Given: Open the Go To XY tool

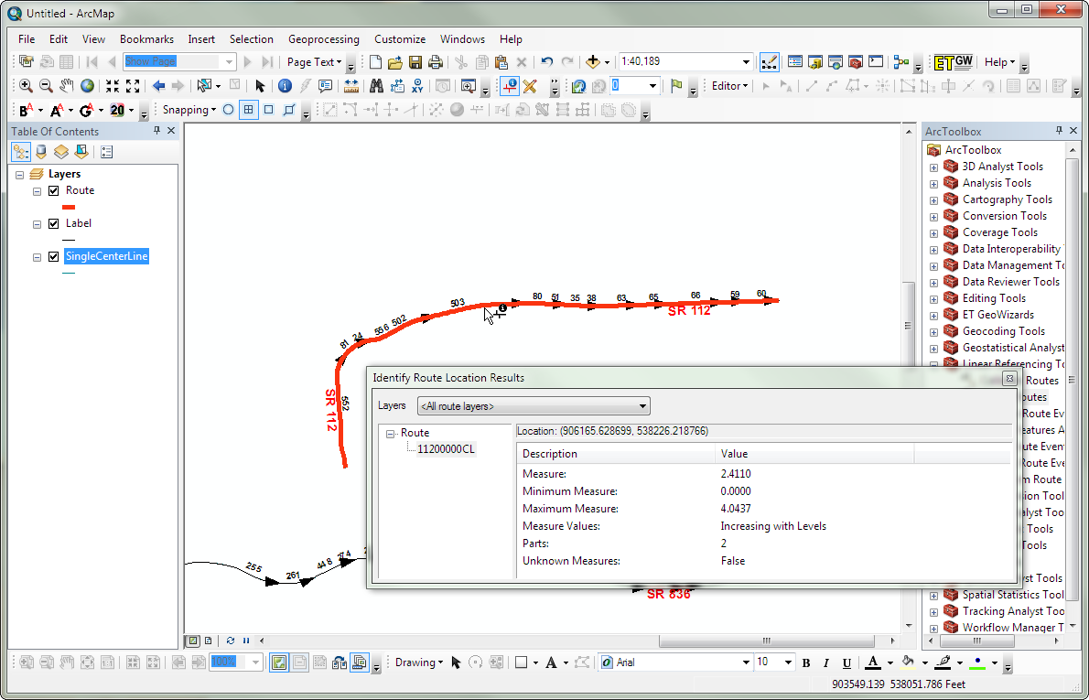Looking at the screenshot, I should click(416, 86).
